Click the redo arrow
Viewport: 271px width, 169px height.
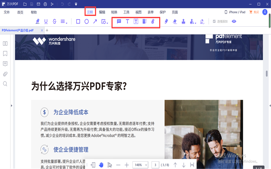(x=69, y=4)
